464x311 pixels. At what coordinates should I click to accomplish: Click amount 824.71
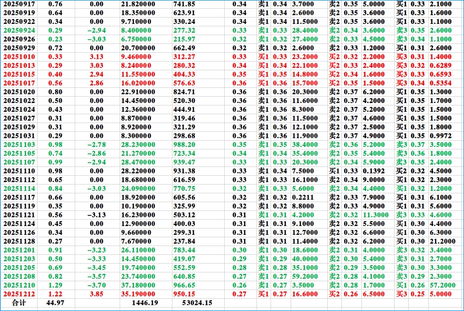point(184,92)
